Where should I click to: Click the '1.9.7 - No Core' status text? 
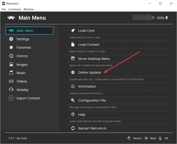coord(18,138)
